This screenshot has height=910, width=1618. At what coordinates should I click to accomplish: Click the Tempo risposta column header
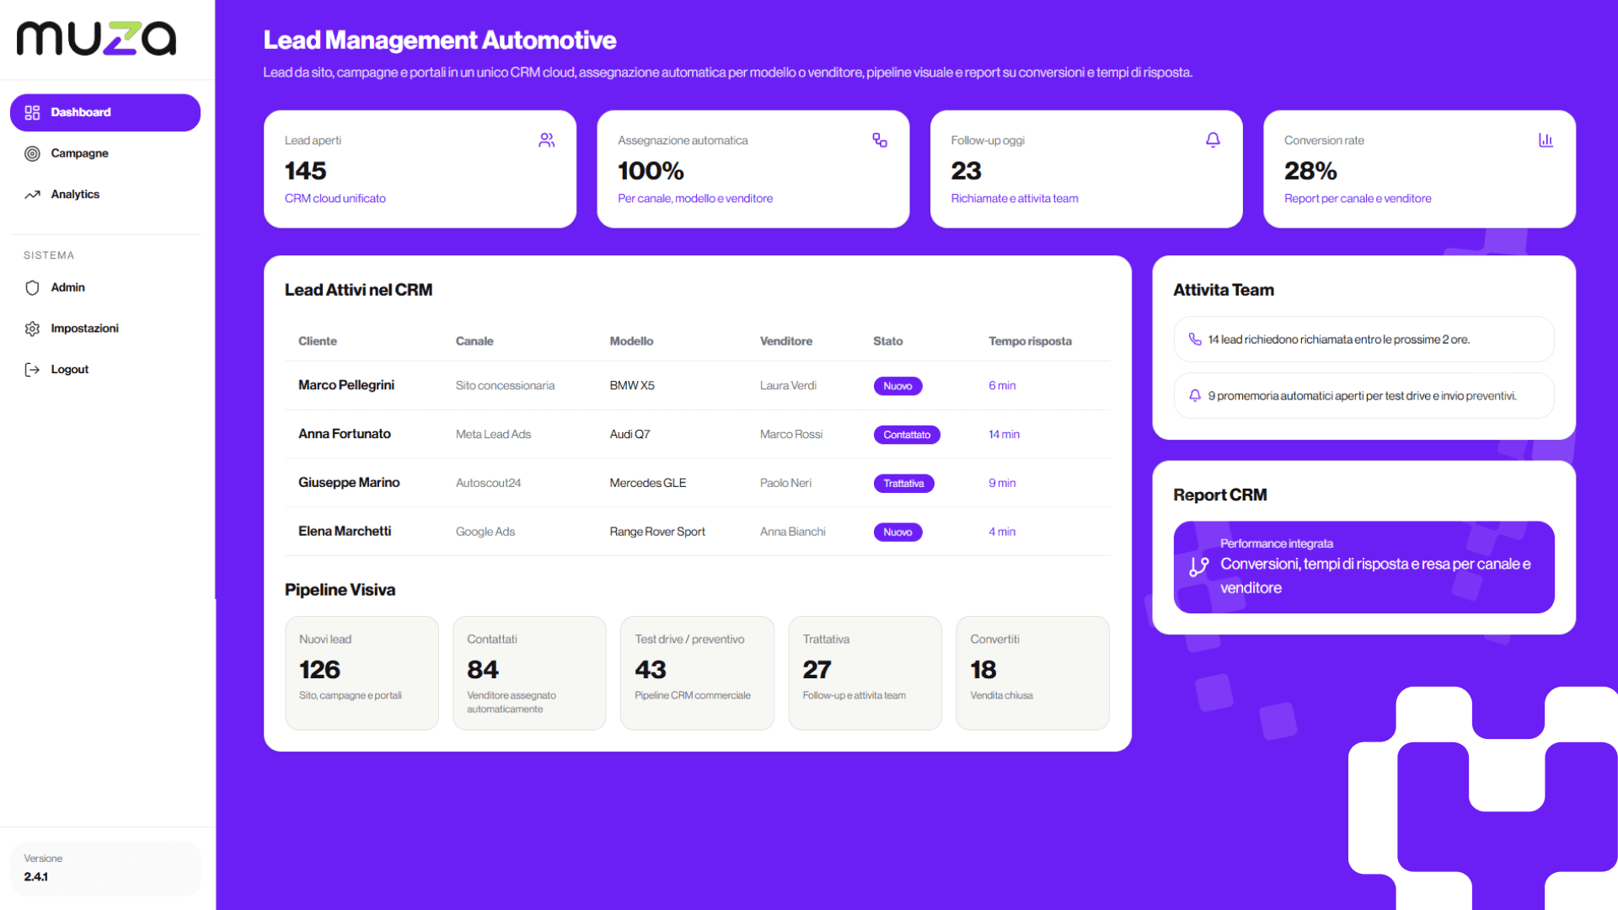(x=1030, y=341)
